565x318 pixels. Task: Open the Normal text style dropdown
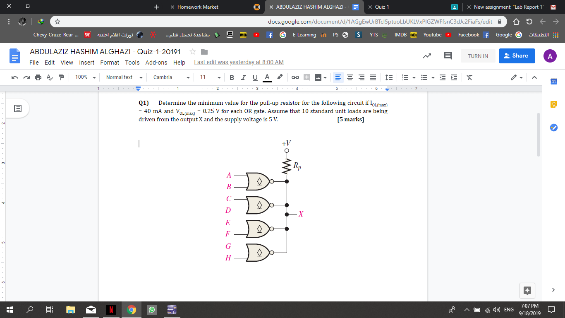124,77
